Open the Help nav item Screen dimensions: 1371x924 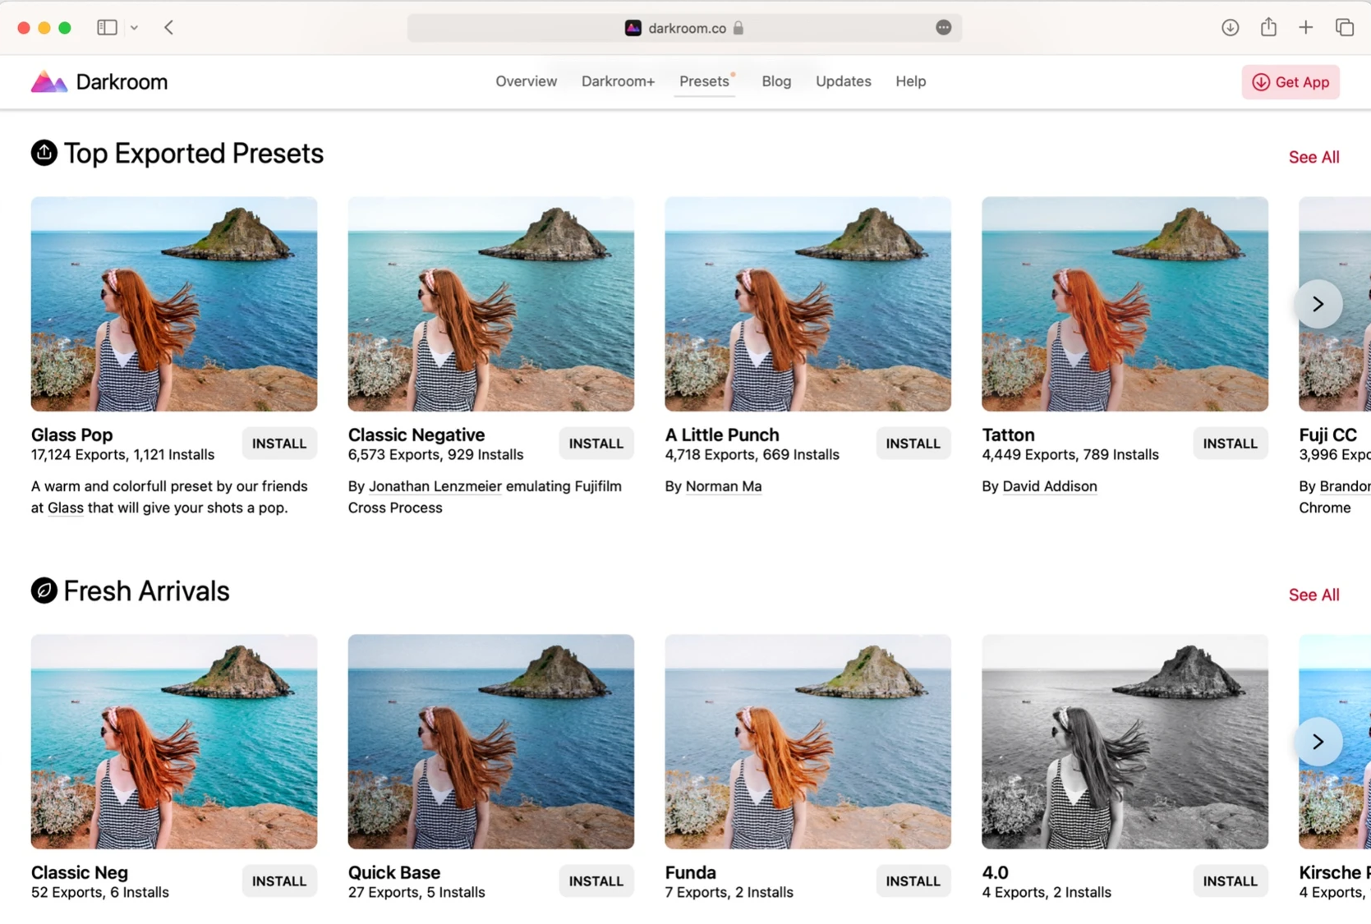tap(910, 81)
